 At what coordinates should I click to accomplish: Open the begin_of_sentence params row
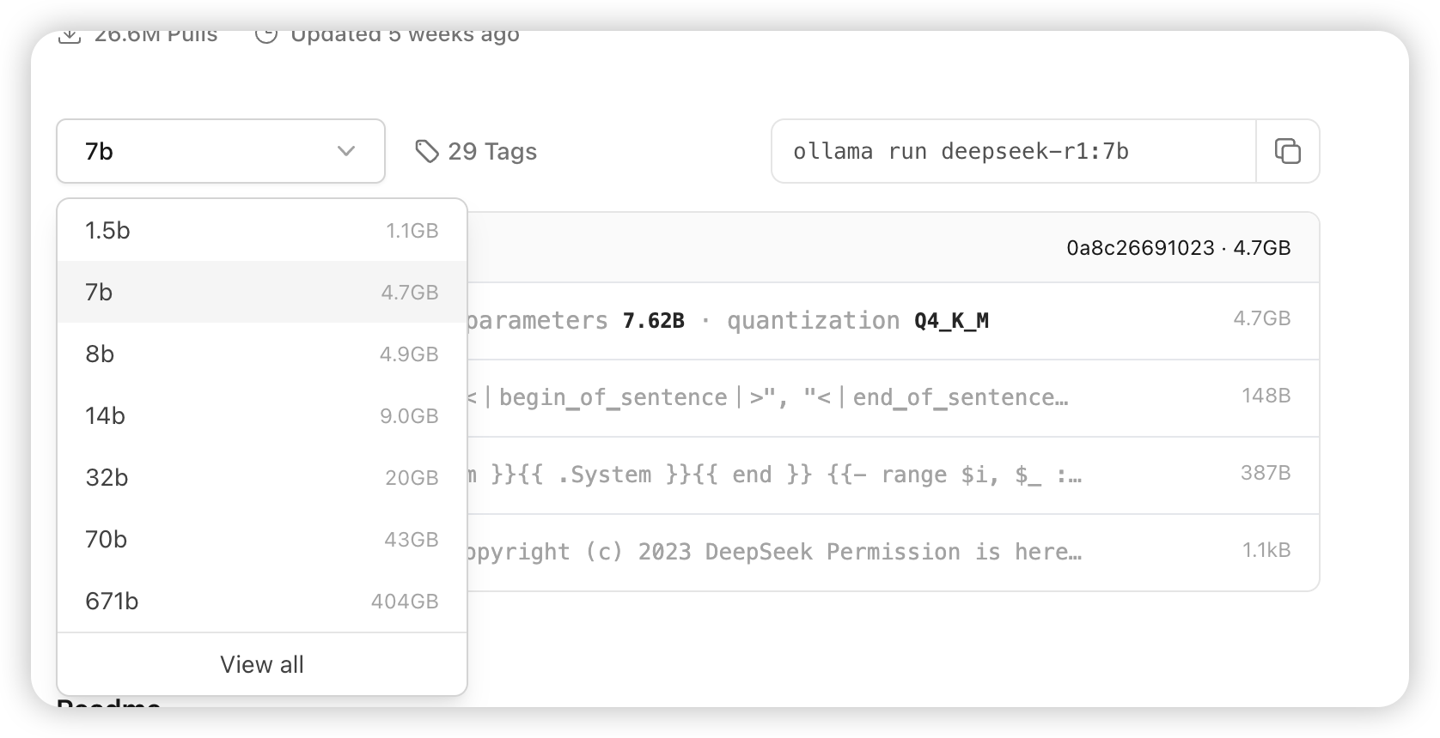[893, 398]
